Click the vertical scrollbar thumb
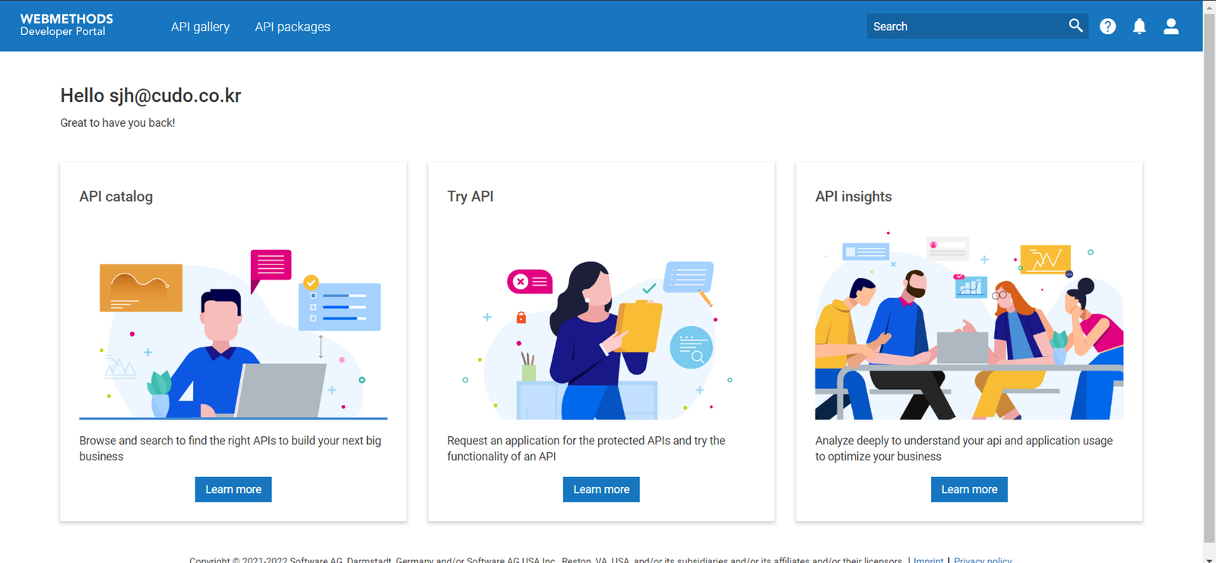Viewport: 1216px width, 563px height. click(x=1209, y=274)
